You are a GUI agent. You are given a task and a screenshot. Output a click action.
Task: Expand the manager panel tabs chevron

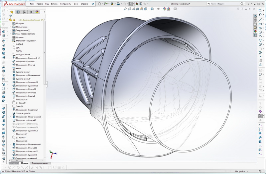pos(44,12)
